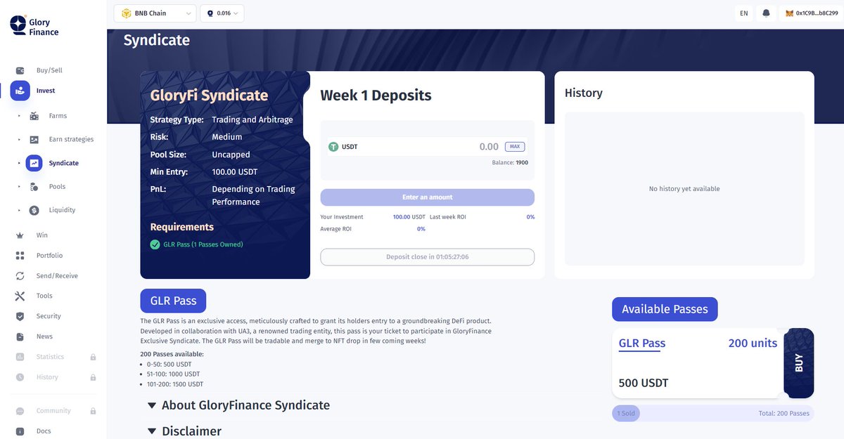Click '200 units' text

pos(753,343)
